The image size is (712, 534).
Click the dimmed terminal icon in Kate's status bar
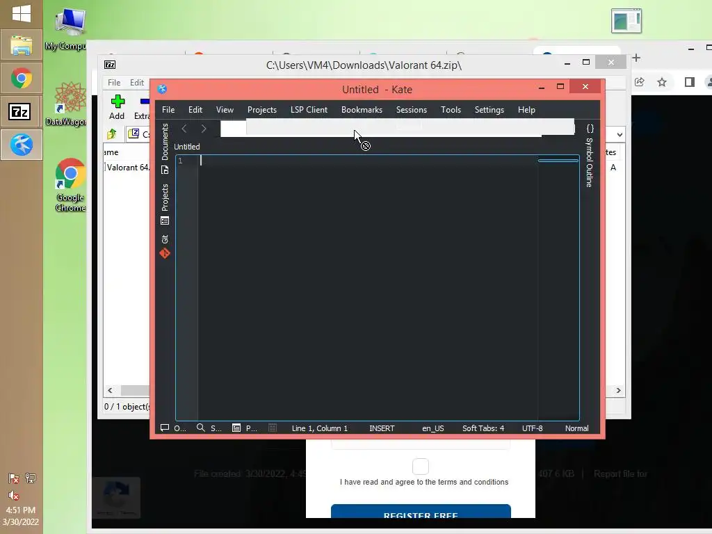click(273, 428)
